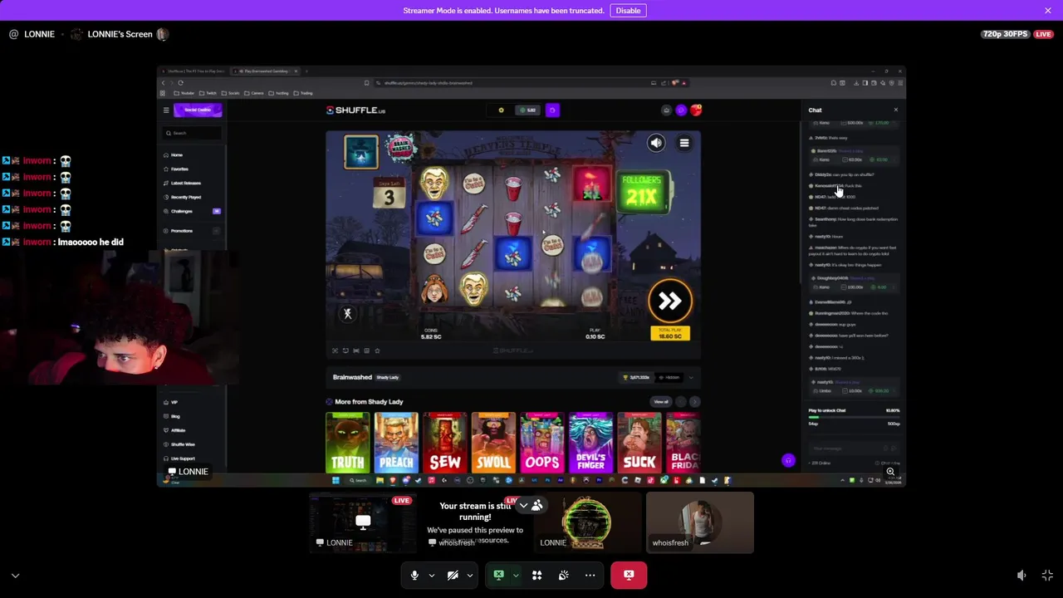Open Latest Releases in sidebar
This screenshot has height=598, width=1063.
click(182, 184)
